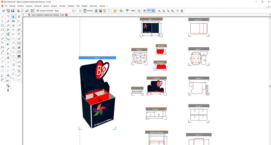
Task: Open 3D conversion cube icon
Action: click(27, 11)
